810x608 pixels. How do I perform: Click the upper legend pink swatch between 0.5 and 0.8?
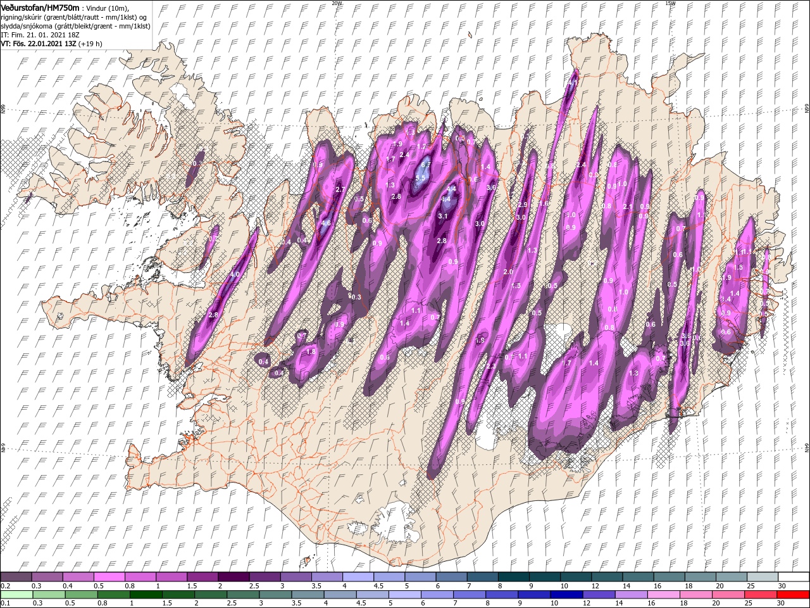(x=109, y=577)
